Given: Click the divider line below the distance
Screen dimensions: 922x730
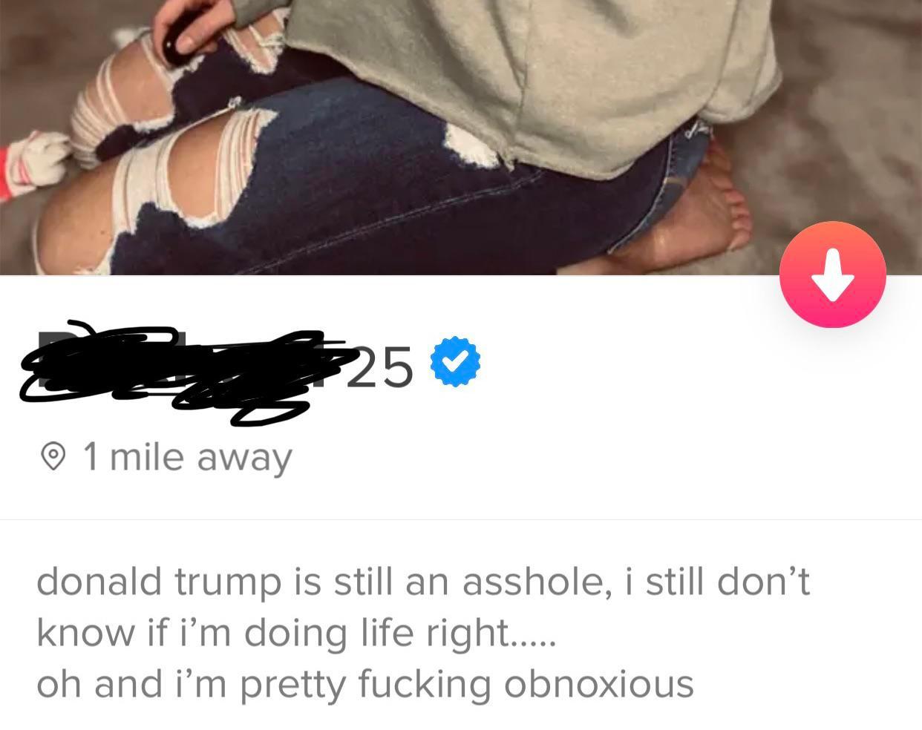Looking at the screenshot, I should click(461, 519).
